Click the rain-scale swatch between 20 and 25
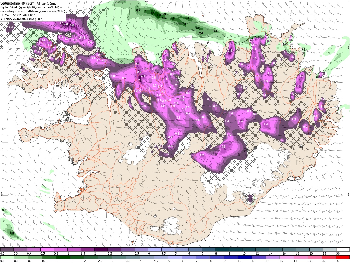 [x=314, y=257]
